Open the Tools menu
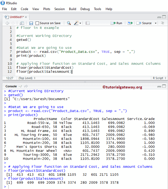 coord(97,9)
